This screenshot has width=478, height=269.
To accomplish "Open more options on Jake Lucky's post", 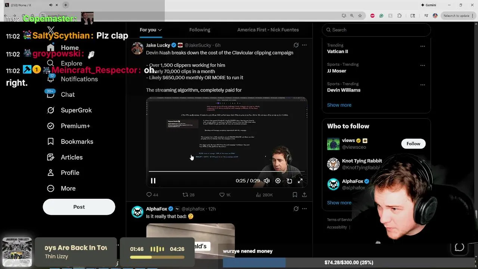I will [x=304, y=45].
